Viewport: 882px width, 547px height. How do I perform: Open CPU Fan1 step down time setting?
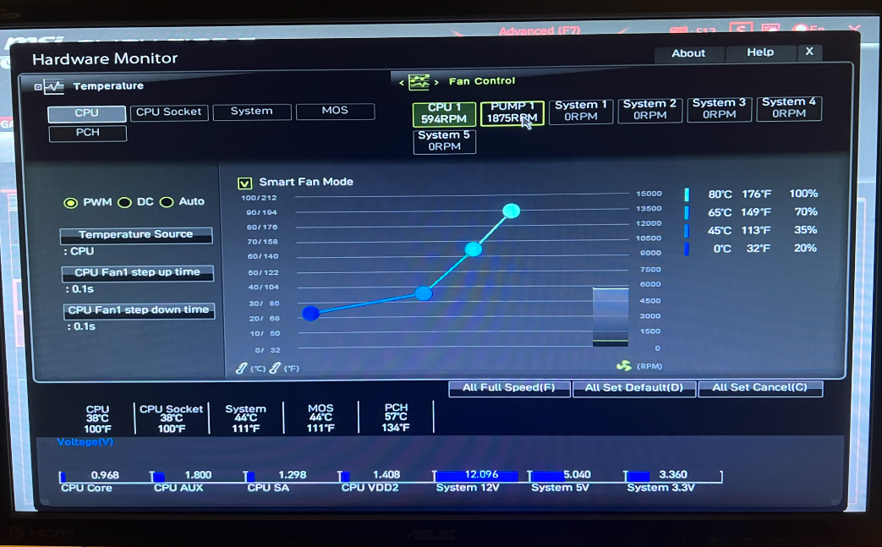pos(139,310)
